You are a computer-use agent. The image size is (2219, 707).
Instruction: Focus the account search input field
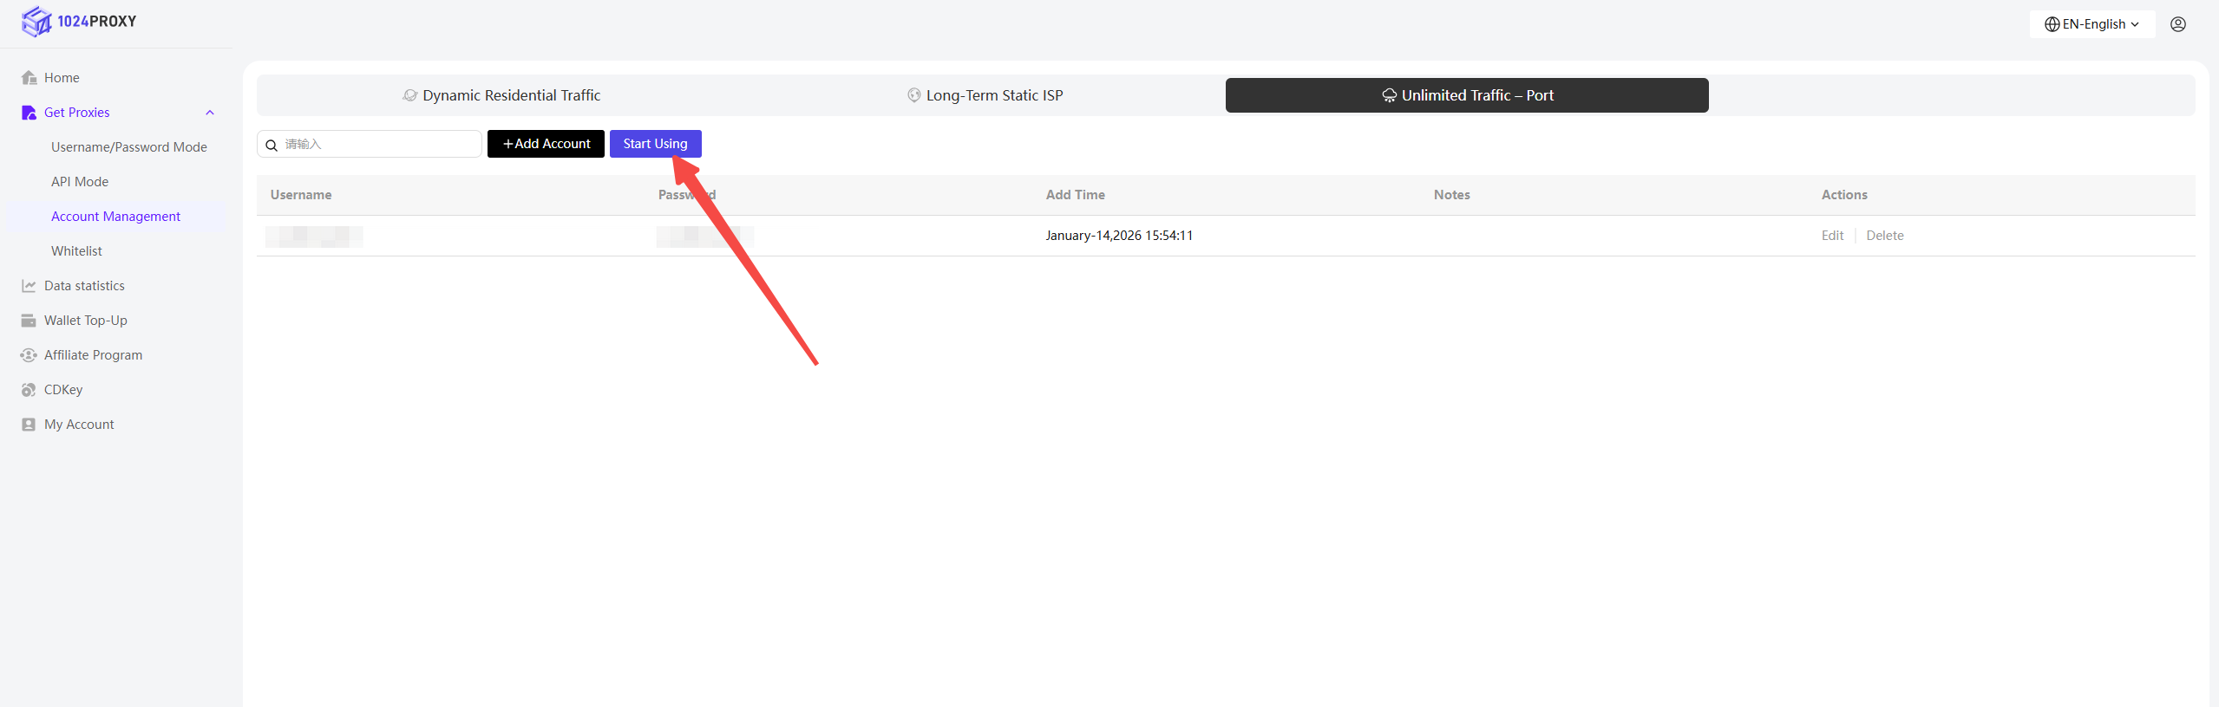tap(379, 144)
